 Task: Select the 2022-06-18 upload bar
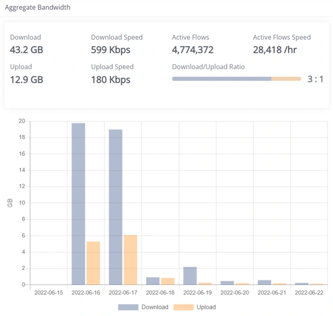click(168, 281)
